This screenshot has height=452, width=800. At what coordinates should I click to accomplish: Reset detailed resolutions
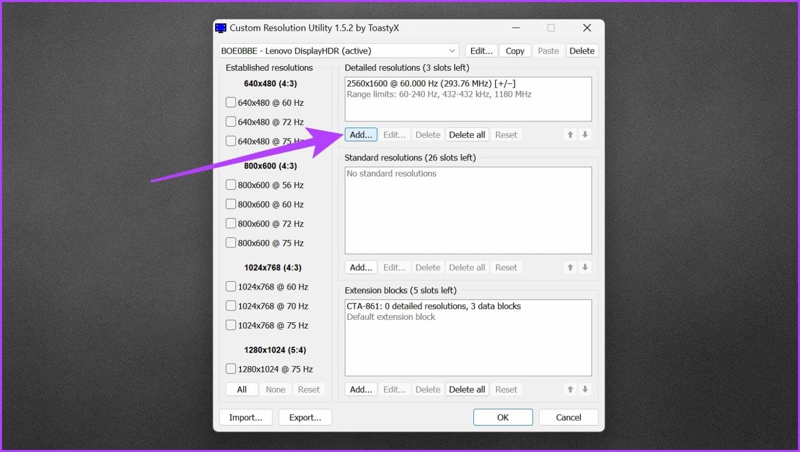coord(506,135)
